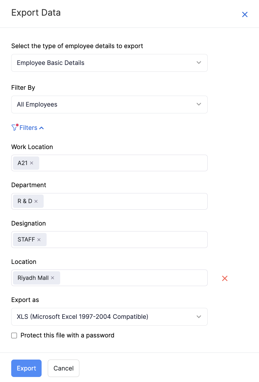Click the red notification dot on Filters
The width and height of the screenshot is (259, 382).
click(x=17, y=125)
